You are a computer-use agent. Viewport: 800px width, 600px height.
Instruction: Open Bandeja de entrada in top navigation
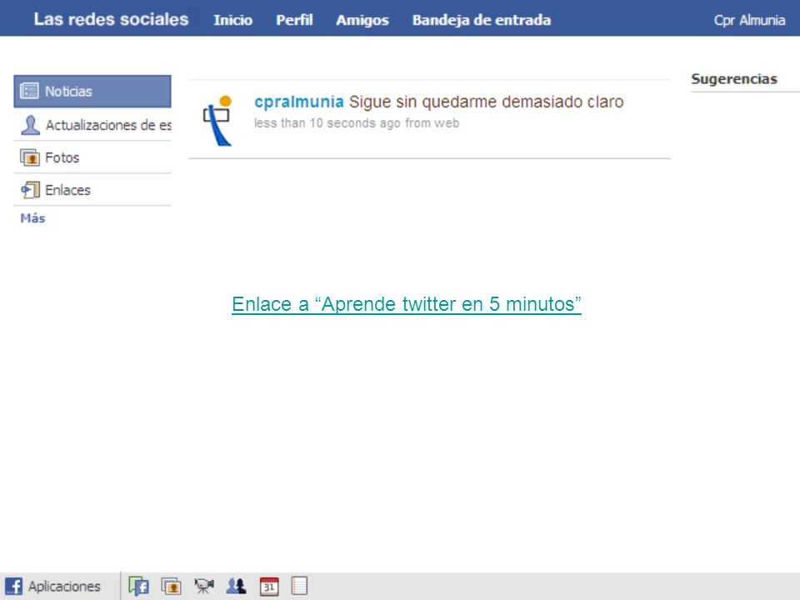(482, 20)
